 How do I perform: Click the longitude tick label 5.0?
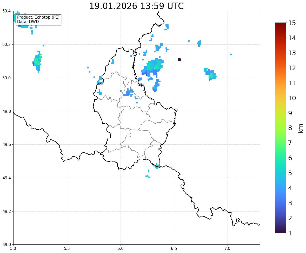point(13,249)
